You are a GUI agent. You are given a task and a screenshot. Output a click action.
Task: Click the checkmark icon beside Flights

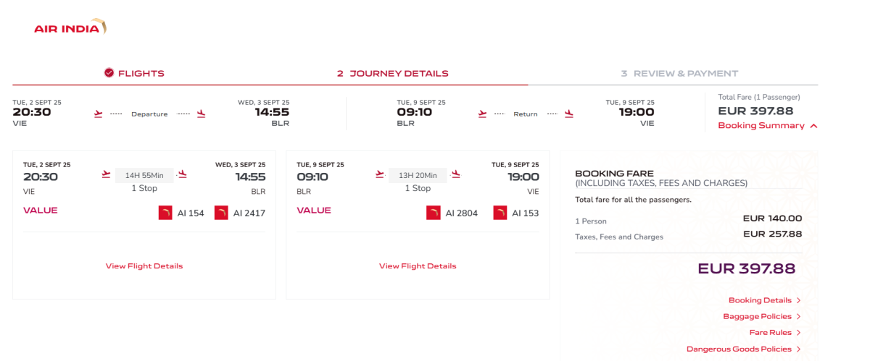[109, 73]
